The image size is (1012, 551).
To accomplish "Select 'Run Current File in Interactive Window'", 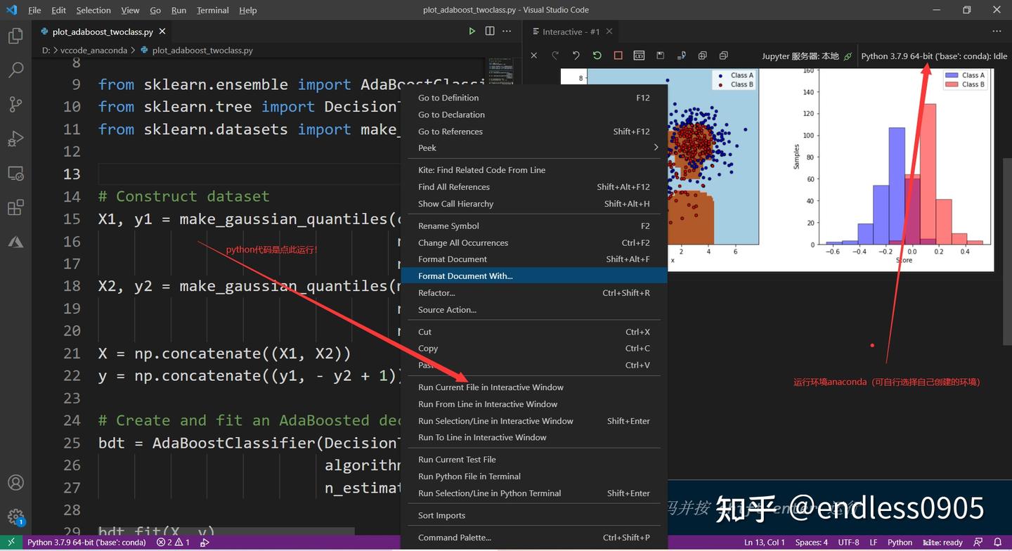I will (491, 387).
